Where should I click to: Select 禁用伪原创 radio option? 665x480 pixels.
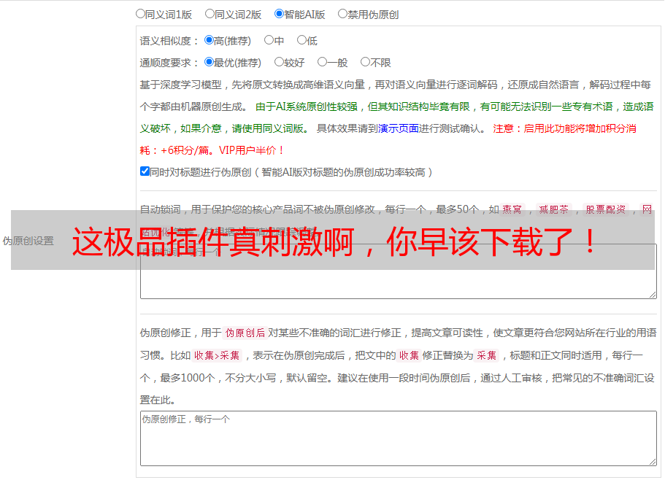pos(342,14)
